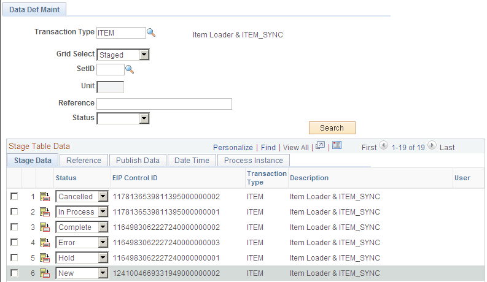Click the First navigation link
This screenshot has width=487, height=282.
point(369,148)
